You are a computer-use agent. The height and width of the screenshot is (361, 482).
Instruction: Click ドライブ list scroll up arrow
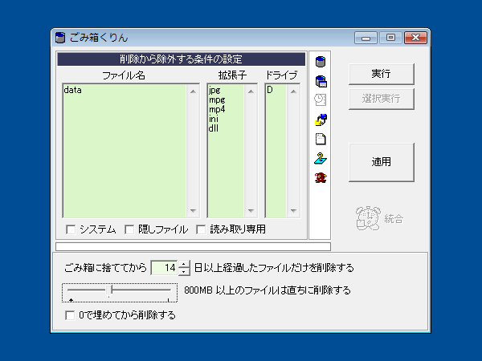[293, 91]
